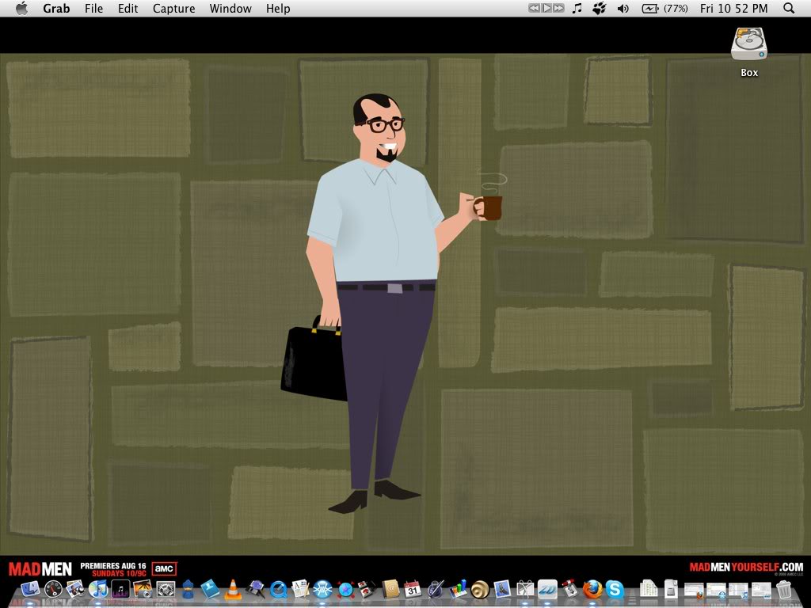
Task: Open the Capture menu
Action: coord(173,8)
